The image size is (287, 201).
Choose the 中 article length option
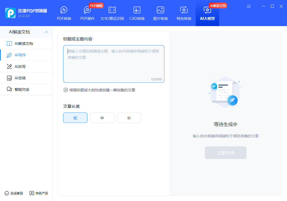[x=102, y=118]
